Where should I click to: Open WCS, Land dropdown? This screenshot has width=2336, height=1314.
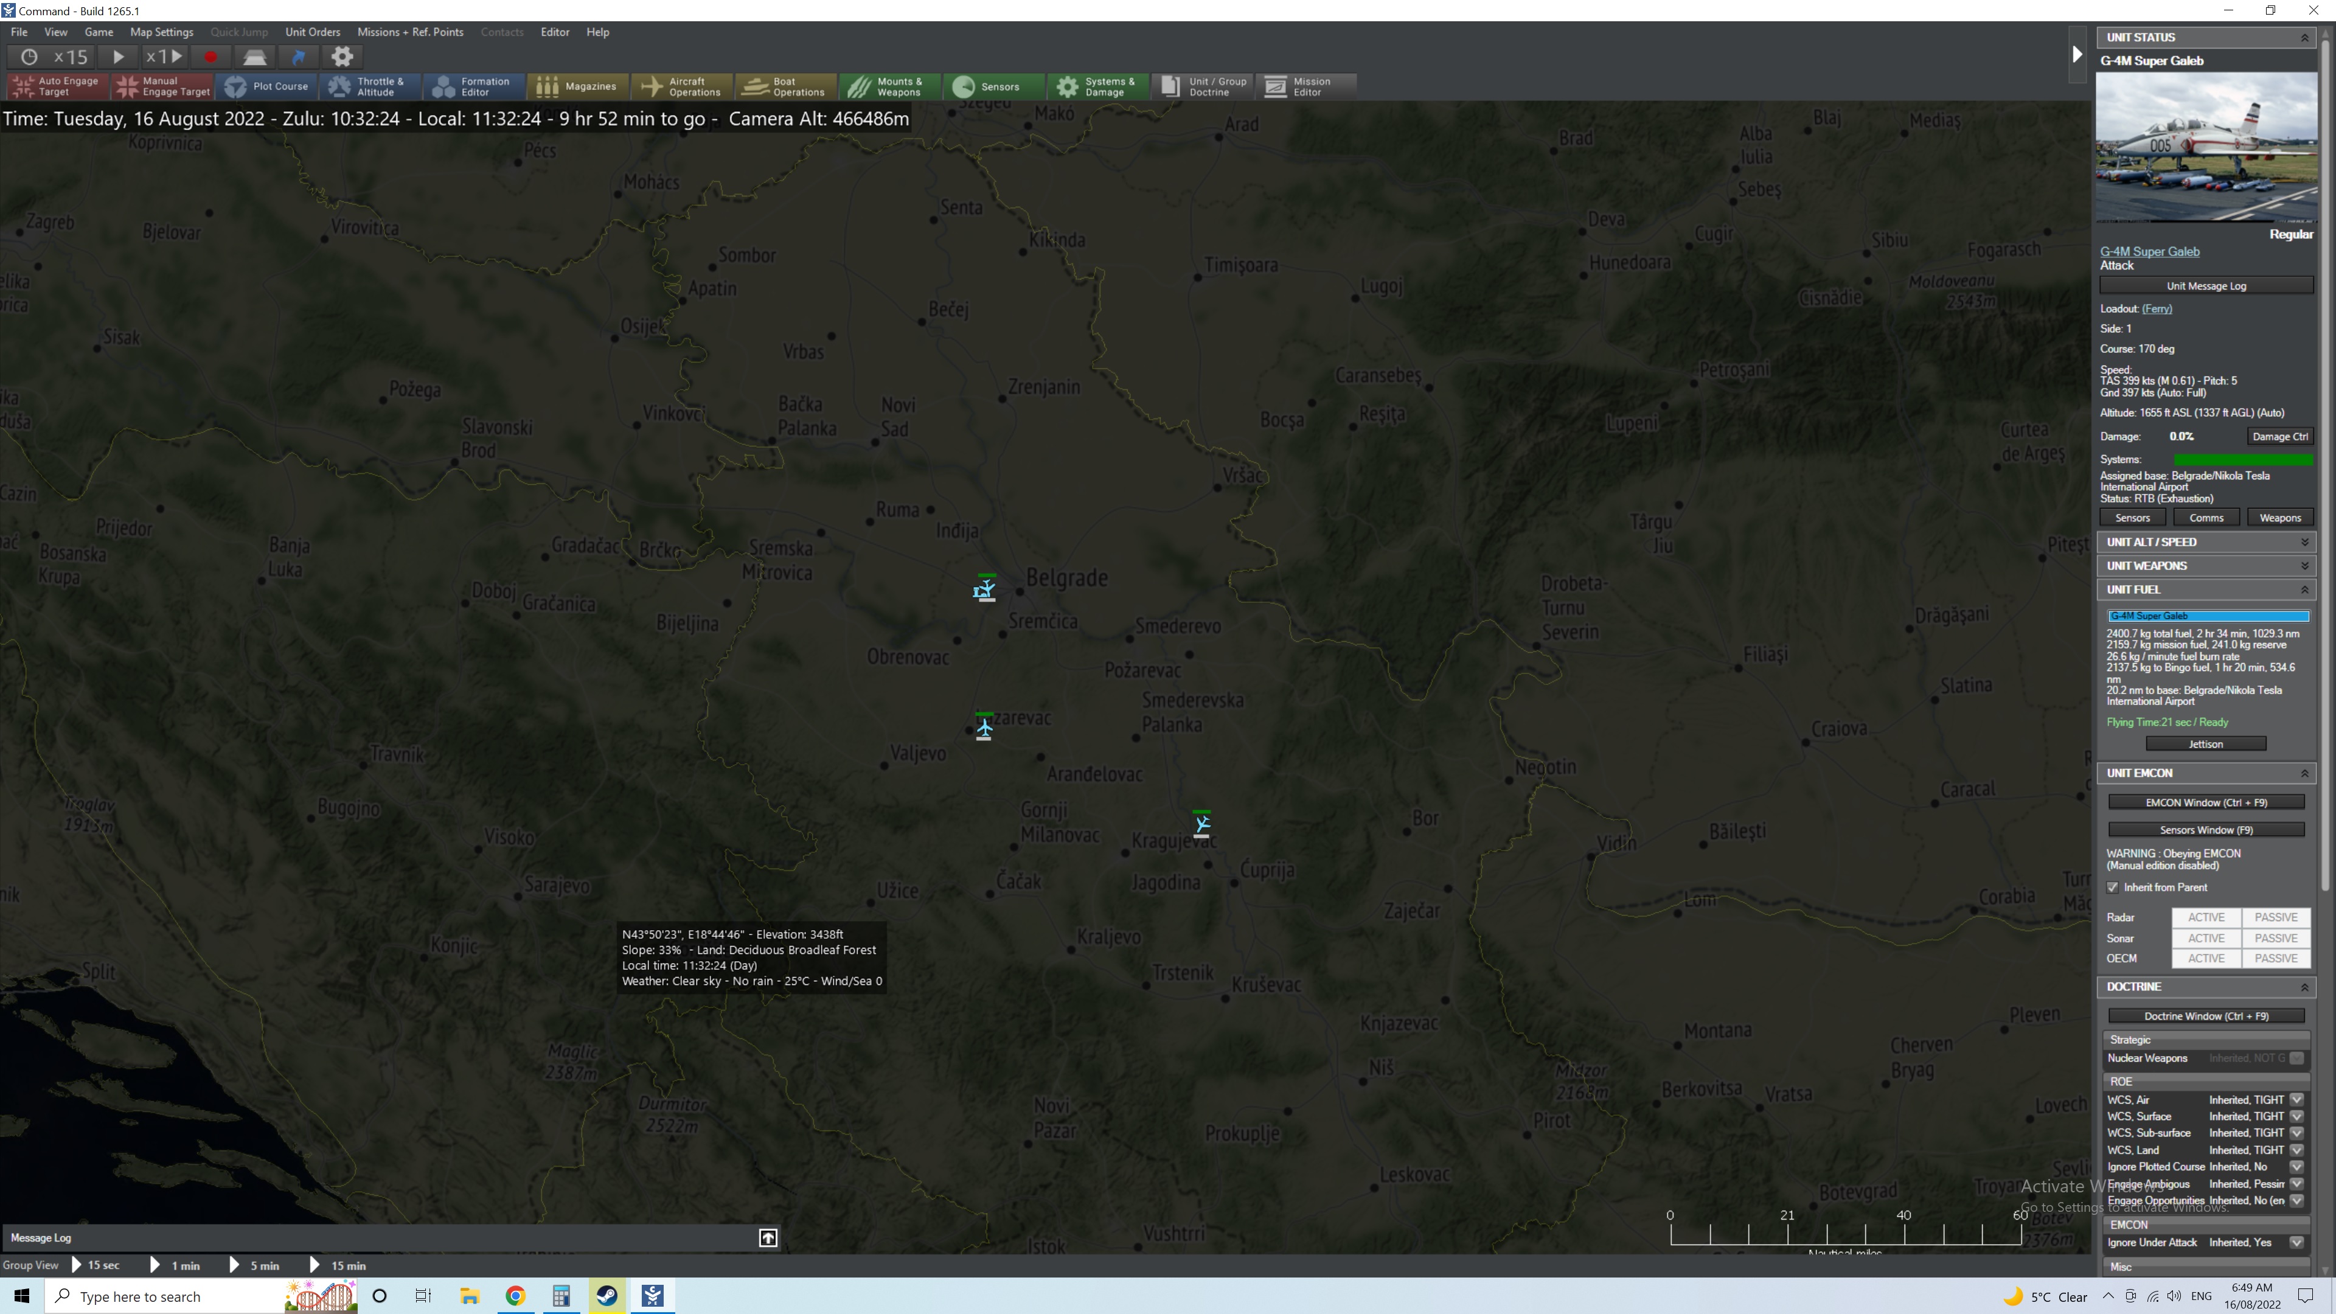click(2297, 1150)
